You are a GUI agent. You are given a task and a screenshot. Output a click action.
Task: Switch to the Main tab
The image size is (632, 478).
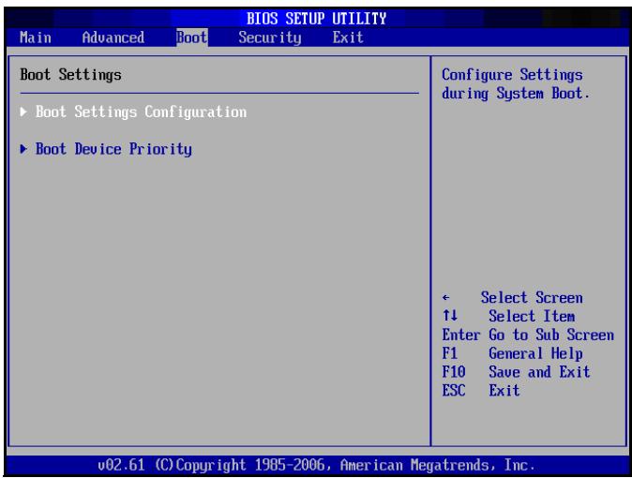click(36, 37)
